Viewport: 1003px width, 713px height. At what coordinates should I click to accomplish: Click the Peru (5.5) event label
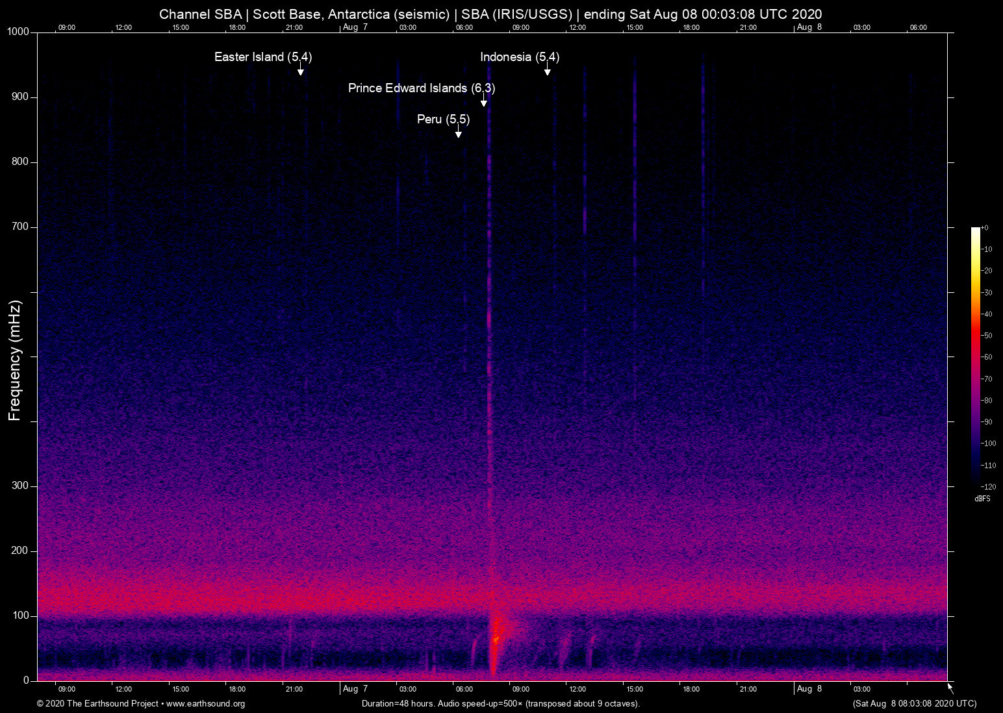coord(443,119)
